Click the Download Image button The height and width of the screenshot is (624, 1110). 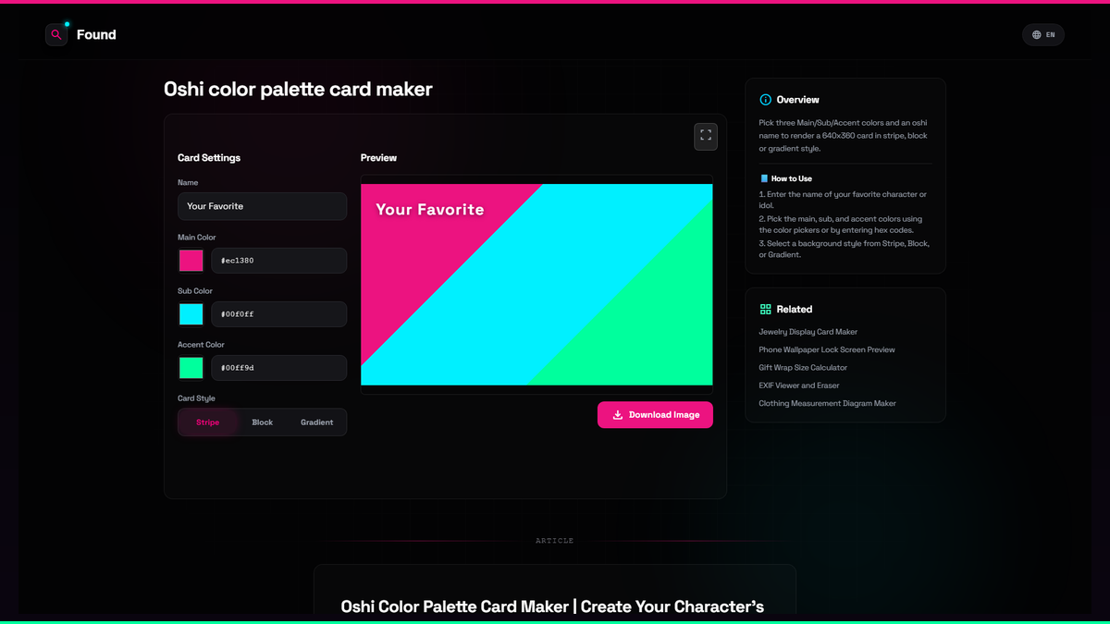pos(655,415)
